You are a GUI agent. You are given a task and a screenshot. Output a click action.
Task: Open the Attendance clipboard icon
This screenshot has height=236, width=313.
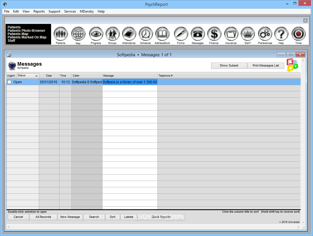(129, 34)
